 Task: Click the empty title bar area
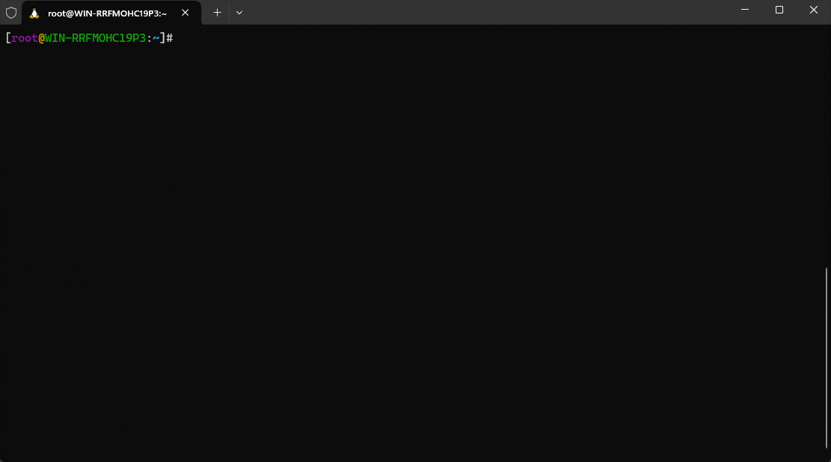pos(486,13)
